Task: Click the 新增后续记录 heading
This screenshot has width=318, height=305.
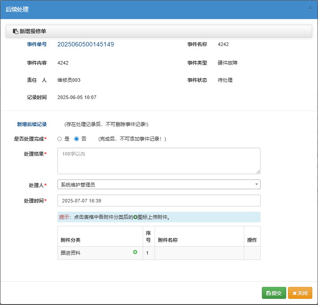Action: point(32,124)
